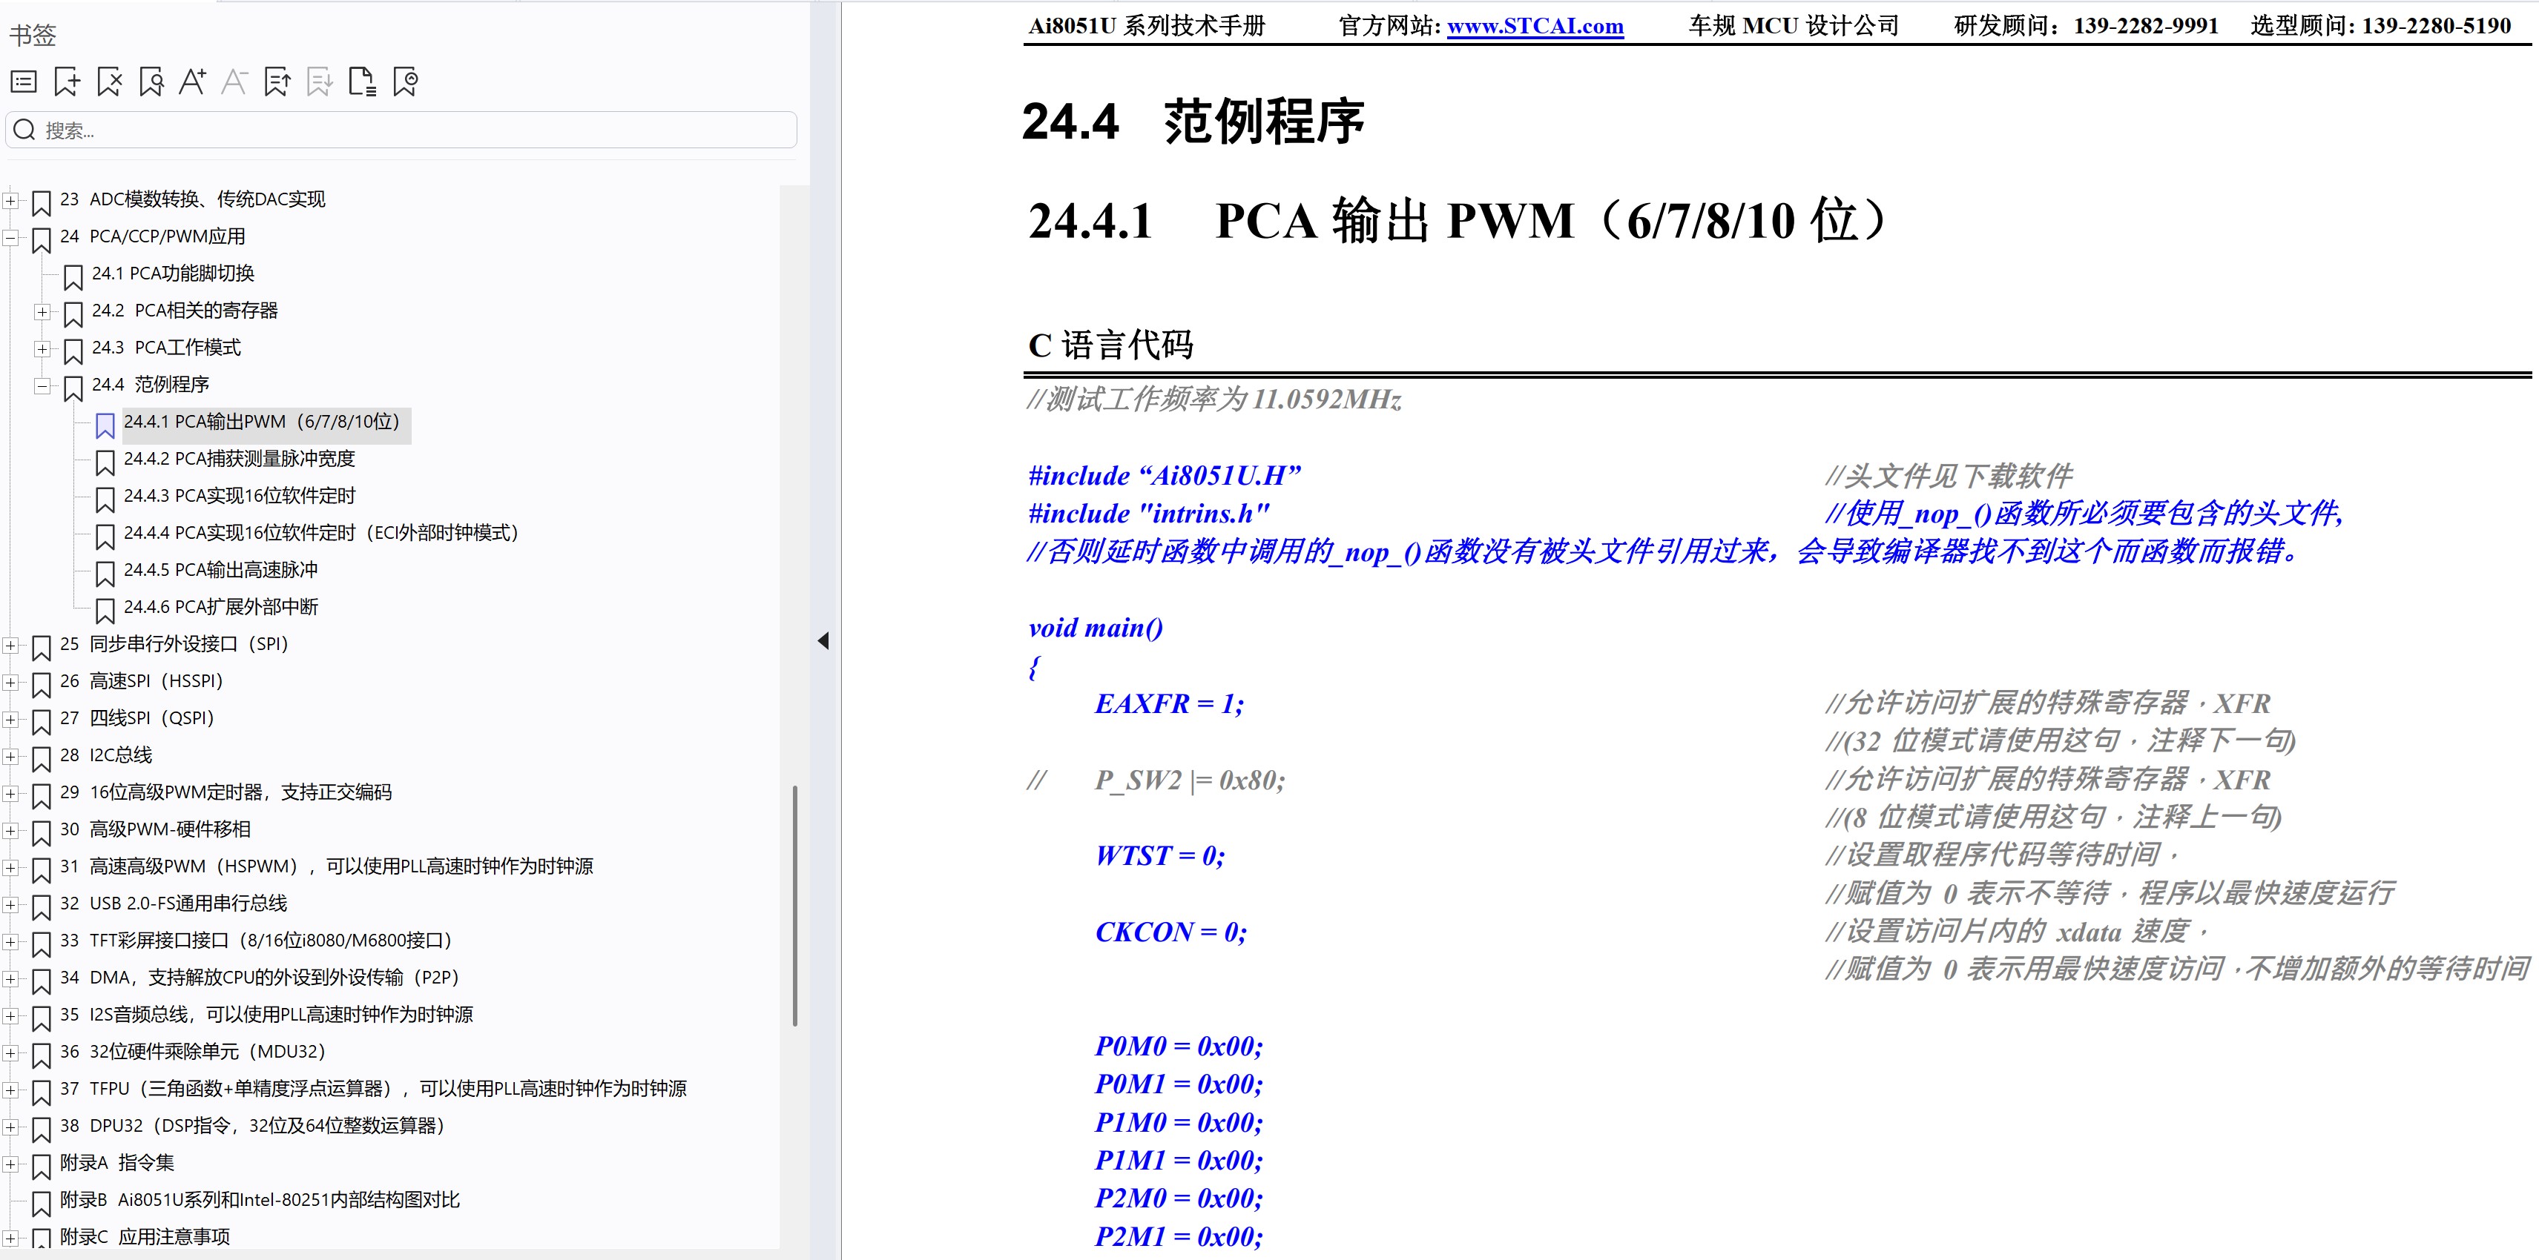Click bookmark icon beside 28 I2C总线
Screen dimensions: 2539x1260
(x=42, y=758)
